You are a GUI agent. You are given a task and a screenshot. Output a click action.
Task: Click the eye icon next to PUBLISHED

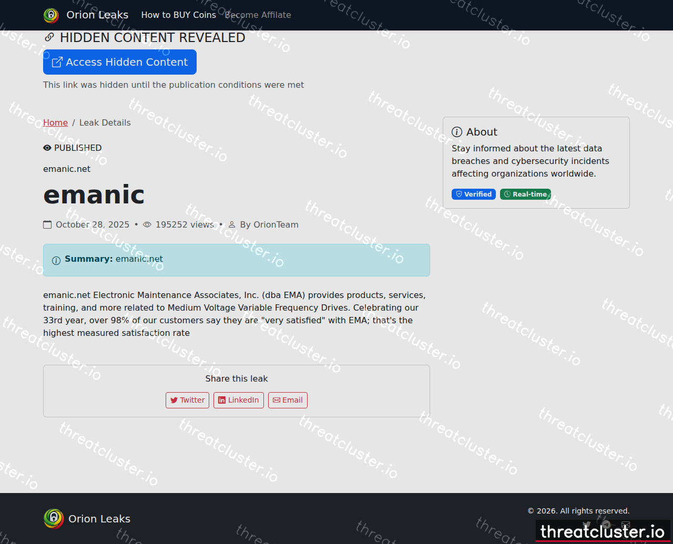click(x=47, y=148)
